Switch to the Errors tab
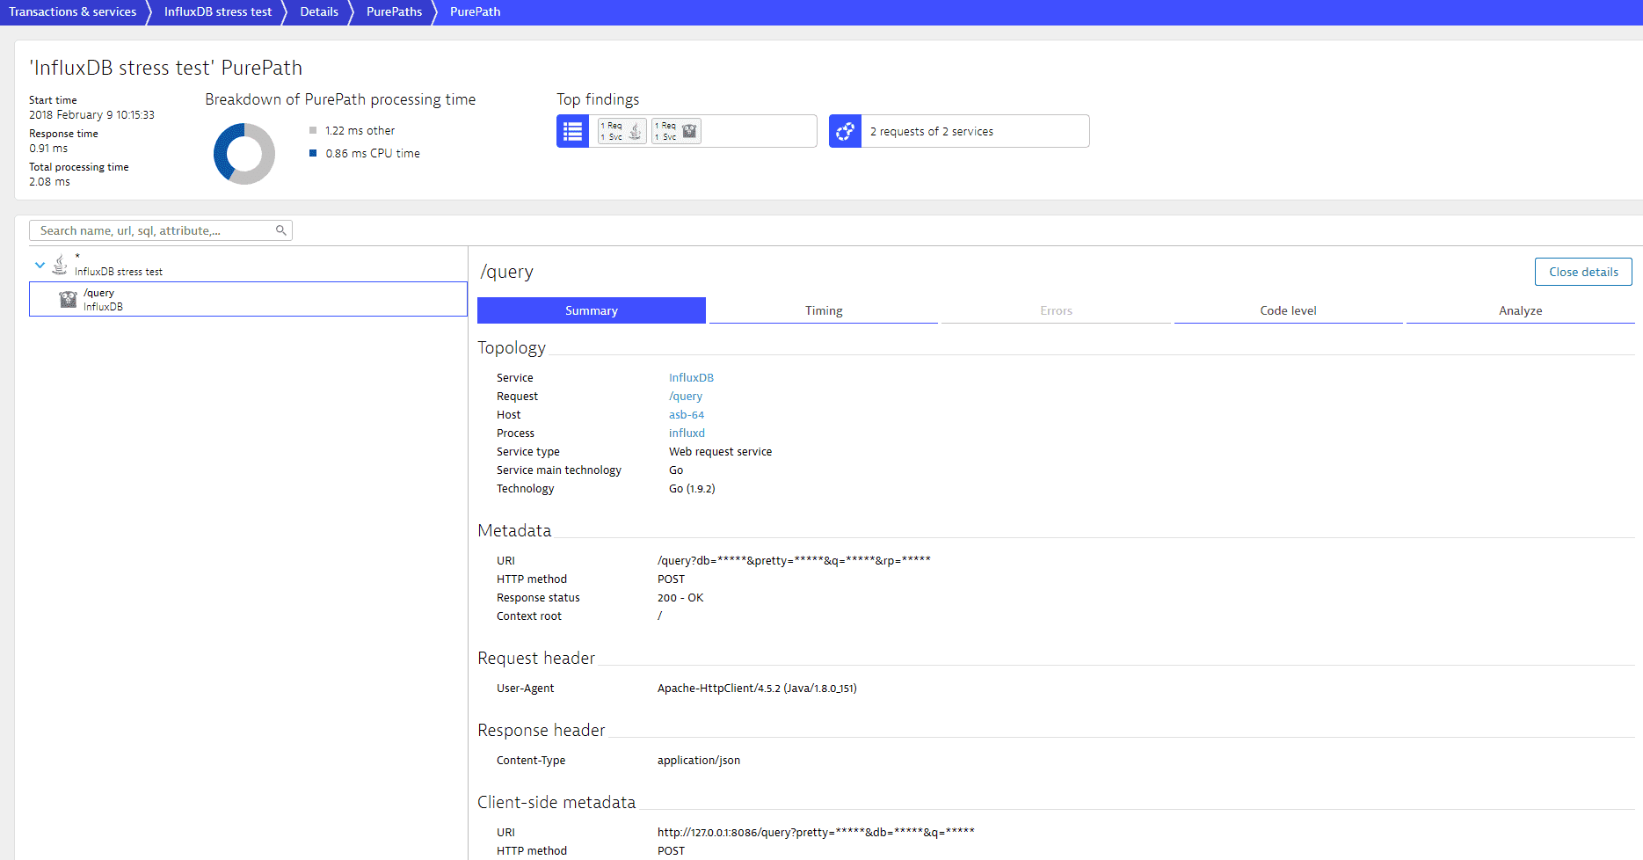 coord(1056,310)
